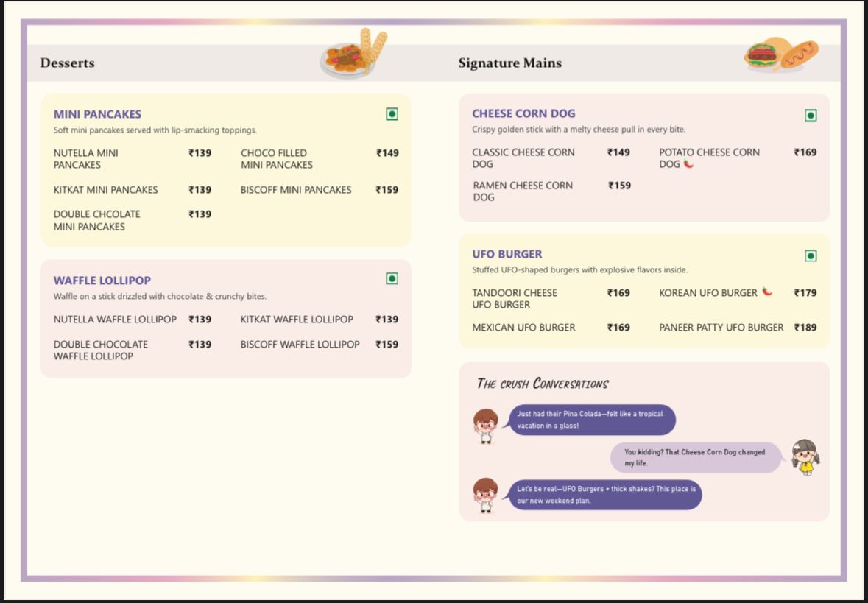Click the UFO Burgers weekend plan chat bubble
Viewport: 868px width, 603px height.
tap(605, 495)
